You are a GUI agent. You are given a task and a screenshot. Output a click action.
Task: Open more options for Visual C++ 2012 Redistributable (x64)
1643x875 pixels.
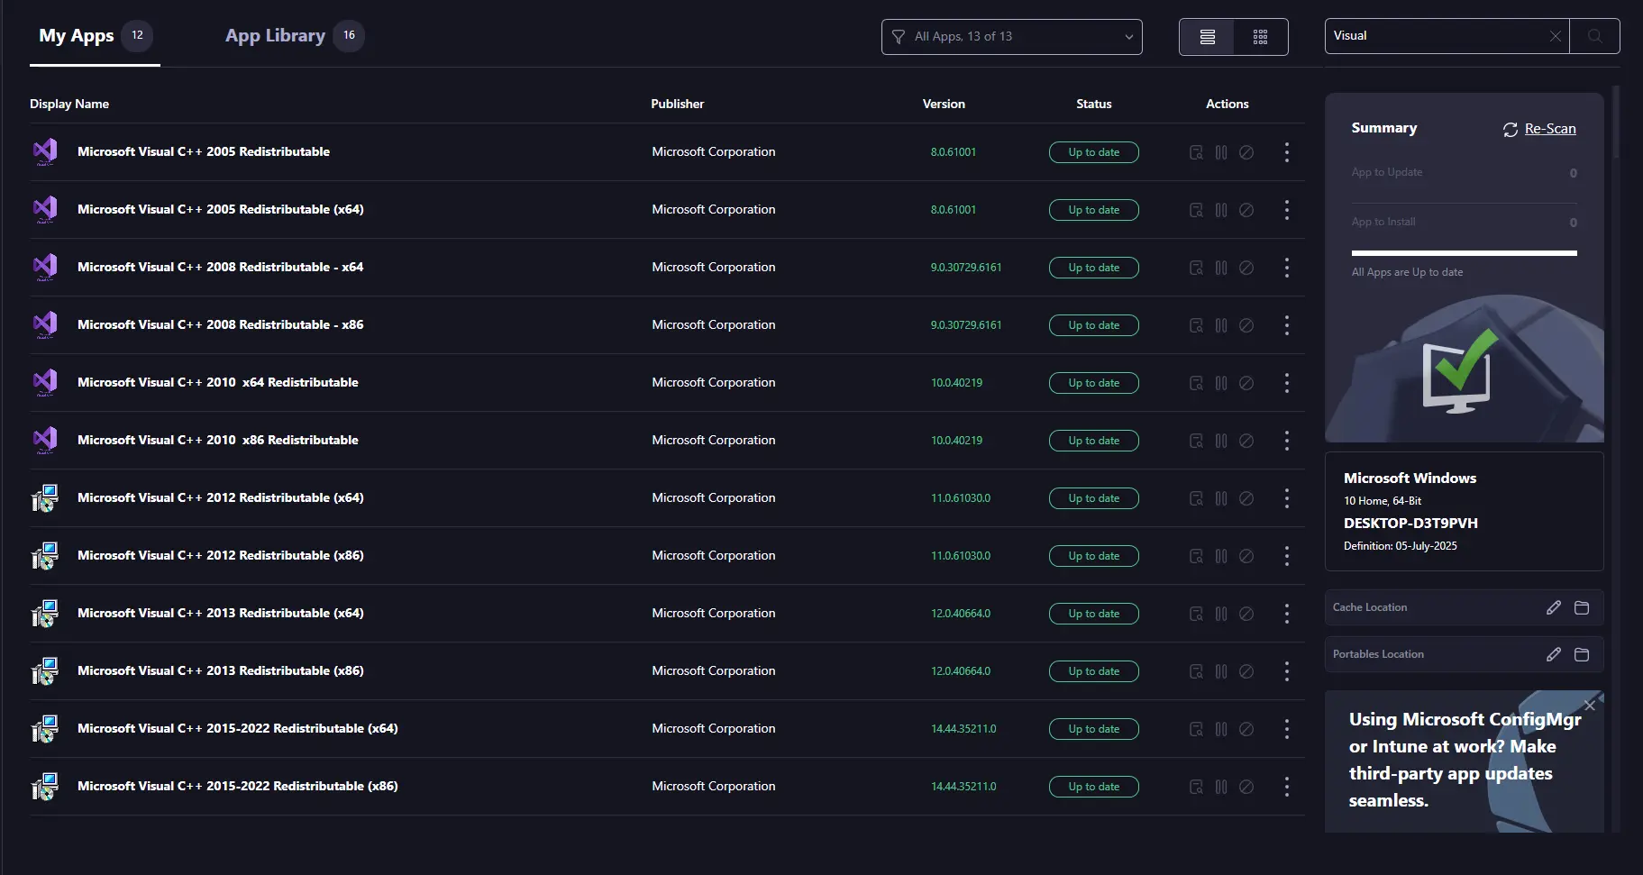pyautogui.click(x=1287, y=498)
